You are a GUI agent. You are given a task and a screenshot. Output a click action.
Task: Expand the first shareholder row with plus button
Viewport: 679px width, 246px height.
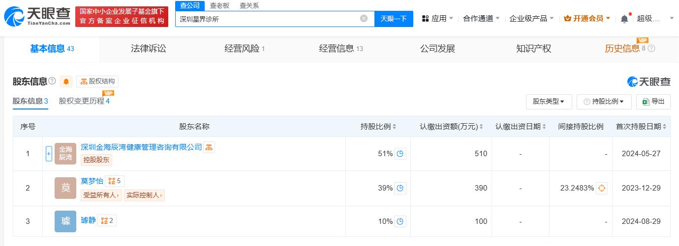point(49,154)
